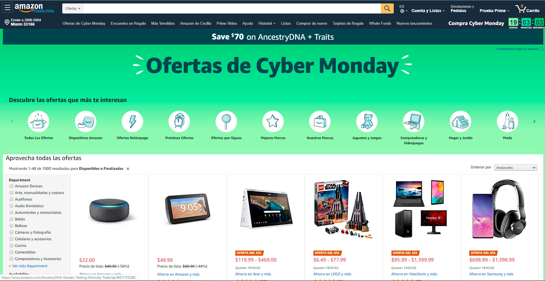Choose the Próximas Ofertas alarm clock icon
The width and height of the screenshot is (545, 281).
tap(179, 122)
